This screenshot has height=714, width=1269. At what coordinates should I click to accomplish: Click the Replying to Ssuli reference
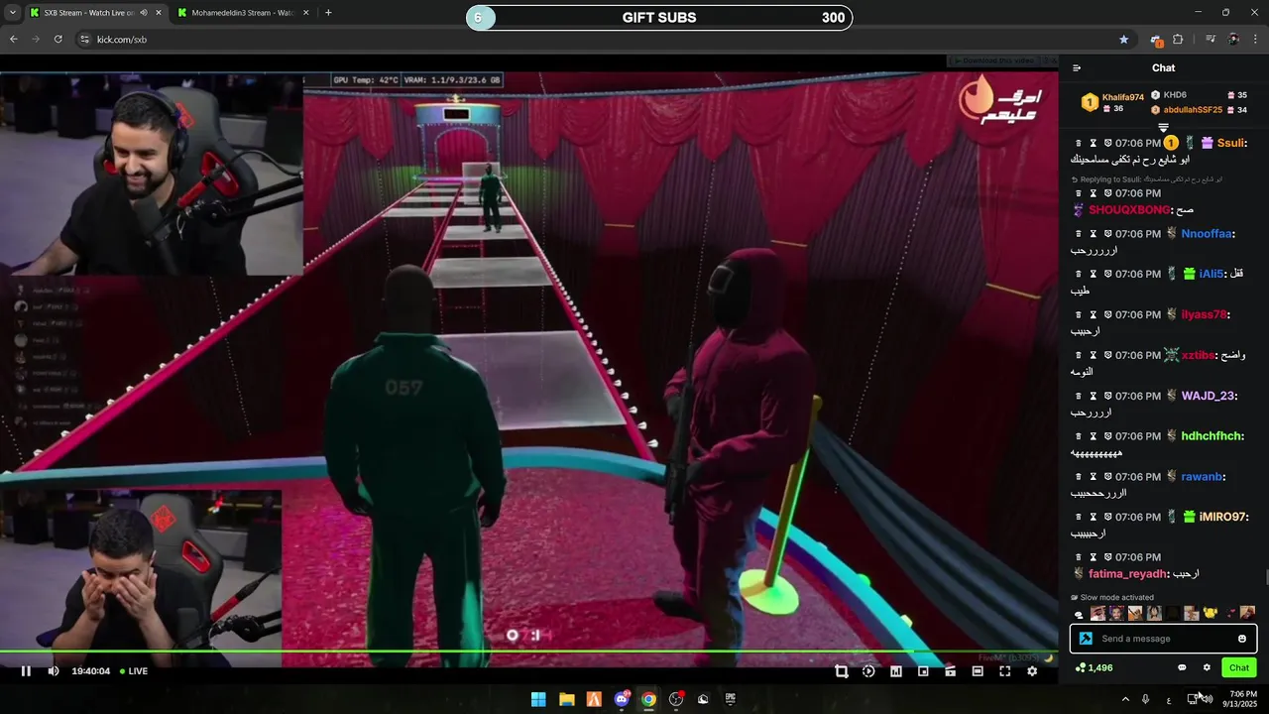tap(1147, 179)
